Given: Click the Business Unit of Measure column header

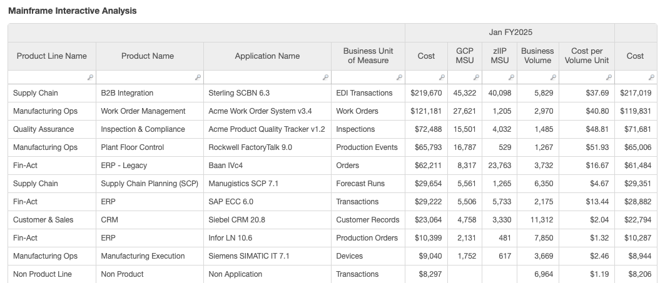Looking at the screenshot, I should (368, 56).
